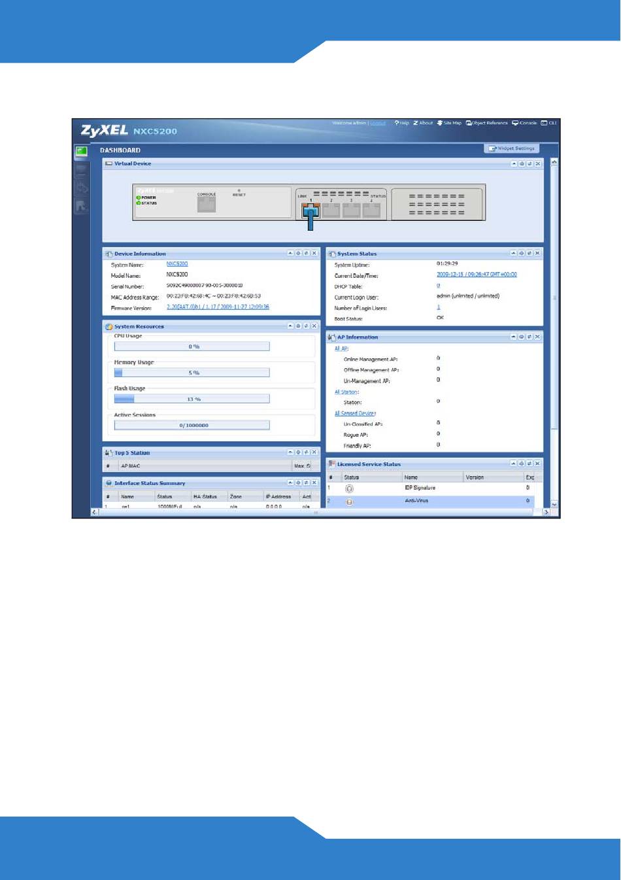This screenshot has height=880, width=621.
Task: Open the Firmware Version link
Action: pos(218,307)
